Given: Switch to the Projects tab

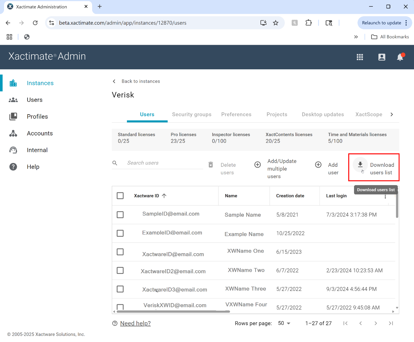Looking at the screenshot, I should [277, 115].
